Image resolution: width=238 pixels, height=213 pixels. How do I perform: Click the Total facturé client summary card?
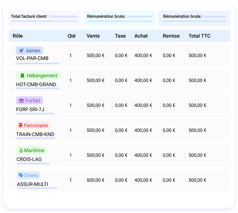coord(44,18)
